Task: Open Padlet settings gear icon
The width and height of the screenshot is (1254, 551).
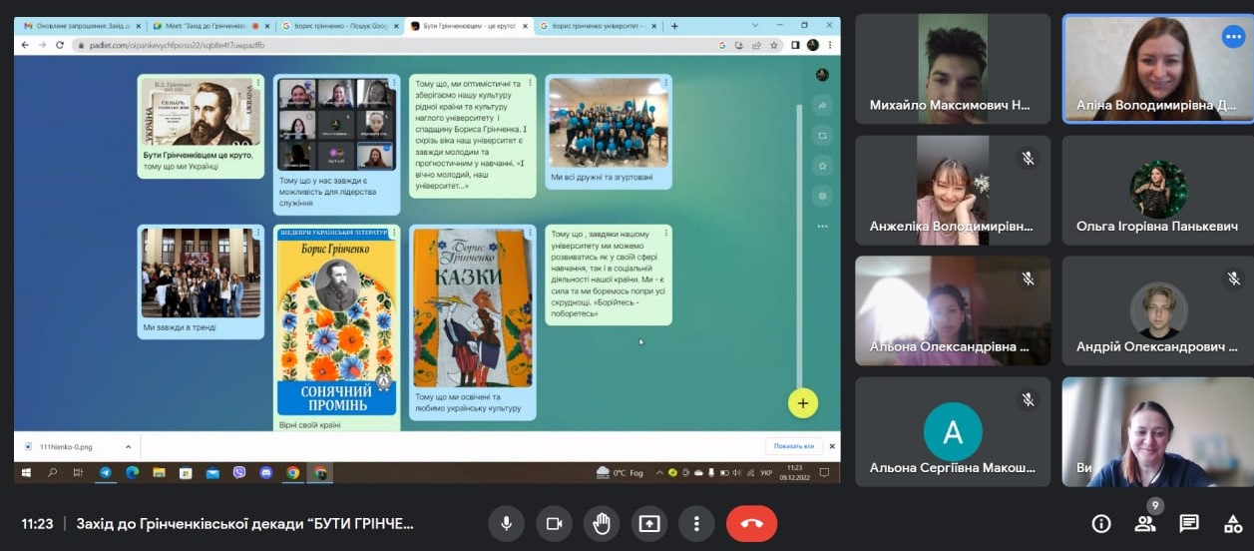Action: [x=822, y=196]
